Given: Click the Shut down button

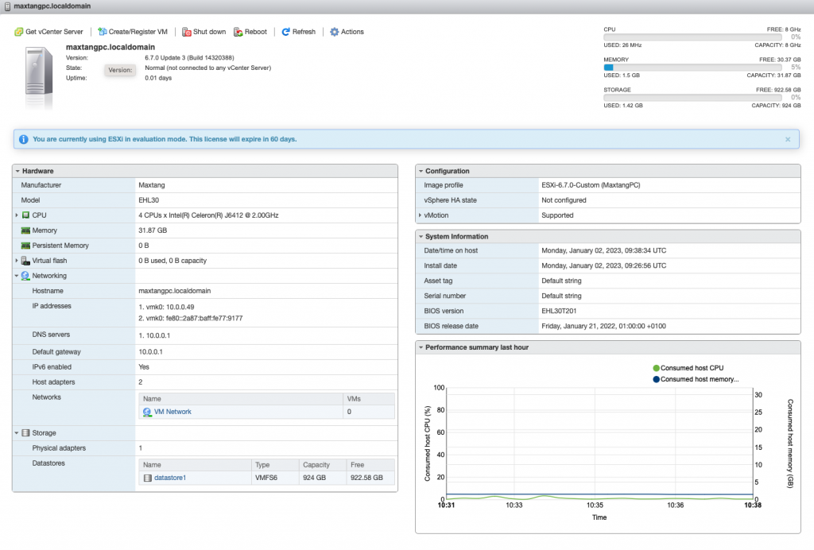Looking at the screenshot, I should coord(204,32).
